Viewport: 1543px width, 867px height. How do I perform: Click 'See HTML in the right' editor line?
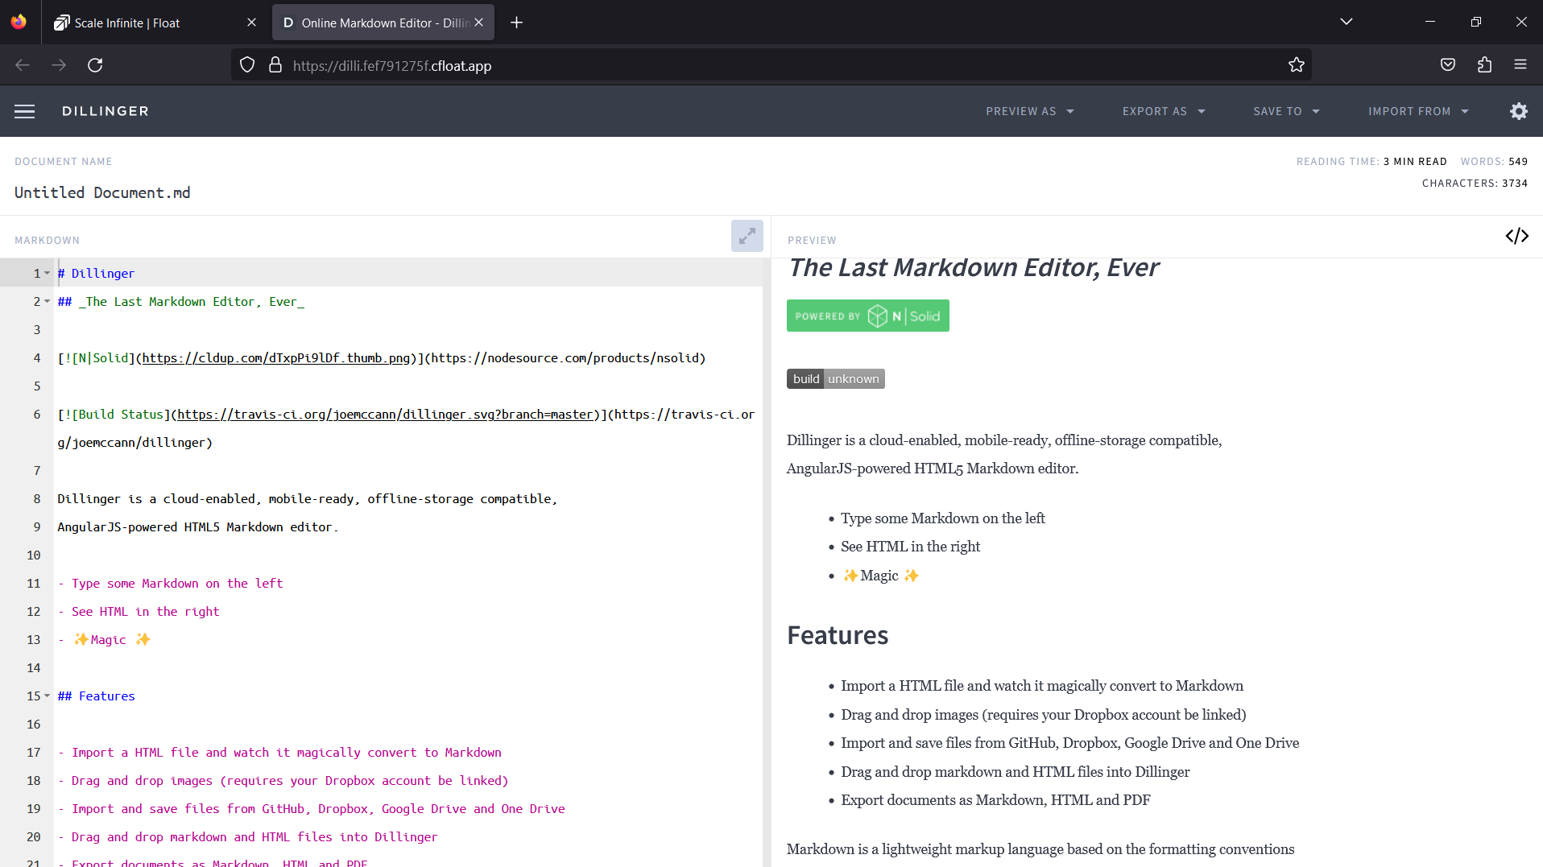139,612
